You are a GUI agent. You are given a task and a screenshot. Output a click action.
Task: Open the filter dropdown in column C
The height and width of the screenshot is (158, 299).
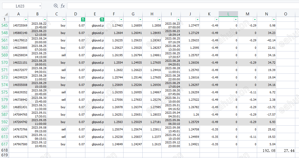click(x=64, y=19)
